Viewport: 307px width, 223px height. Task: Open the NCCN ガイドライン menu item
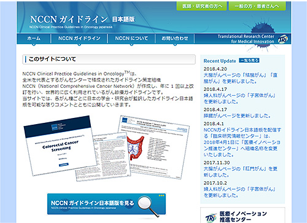[79, 38]
